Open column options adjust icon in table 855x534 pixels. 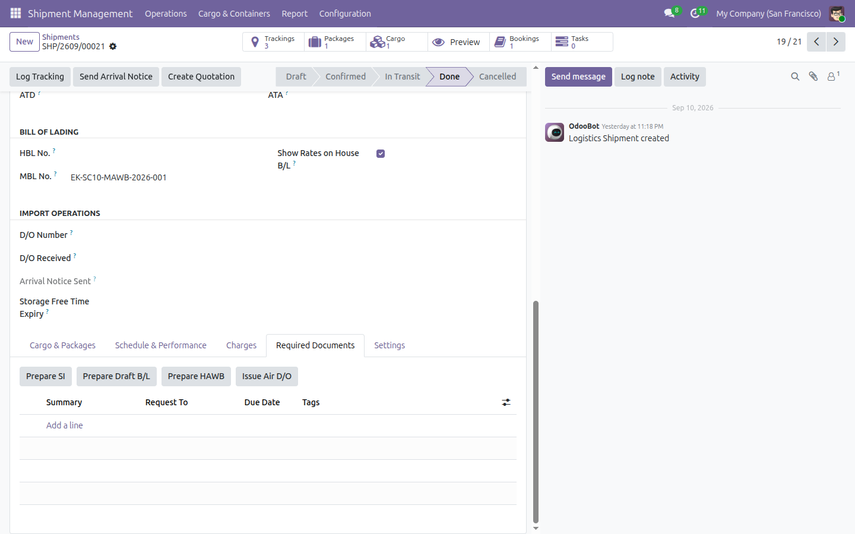click(506, 402)
